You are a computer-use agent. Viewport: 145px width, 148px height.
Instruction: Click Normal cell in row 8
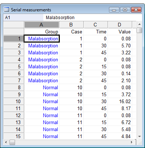pyautogui.click(x=42, y=87)
